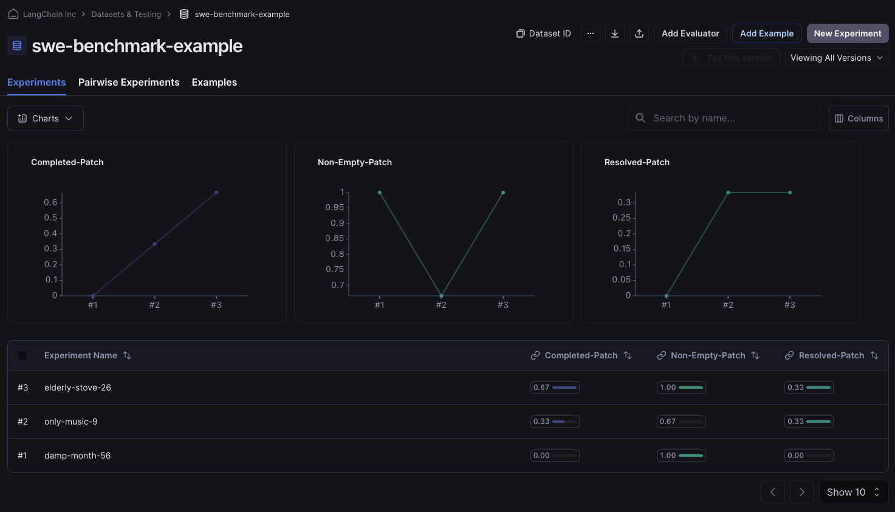895x512 pixels.
Task: Open the three-dots more options menu
Action: [591, 33]
